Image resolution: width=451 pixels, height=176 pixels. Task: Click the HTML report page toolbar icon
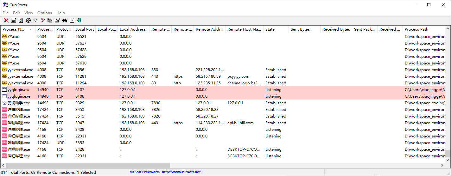(72, 20)
